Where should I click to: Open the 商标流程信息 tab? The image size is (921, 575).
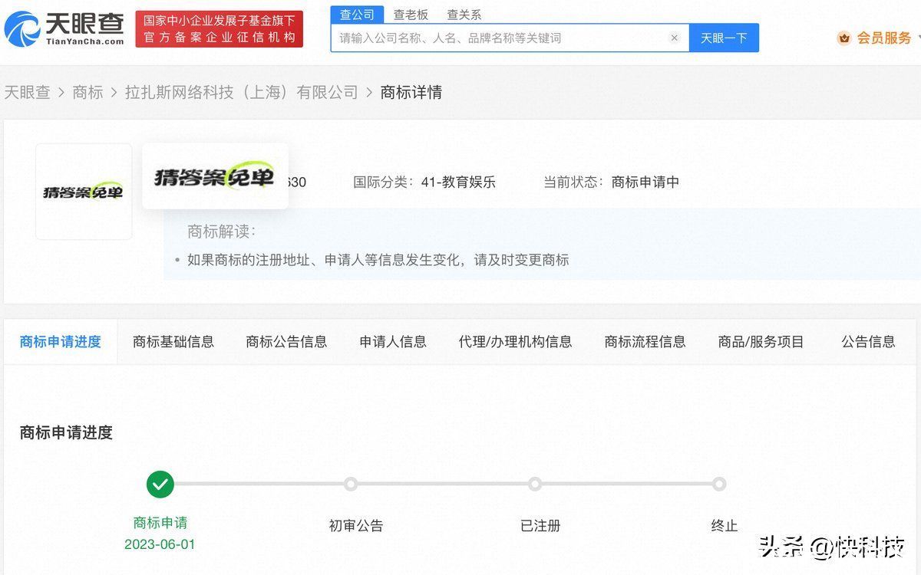(x=645, y=342)
